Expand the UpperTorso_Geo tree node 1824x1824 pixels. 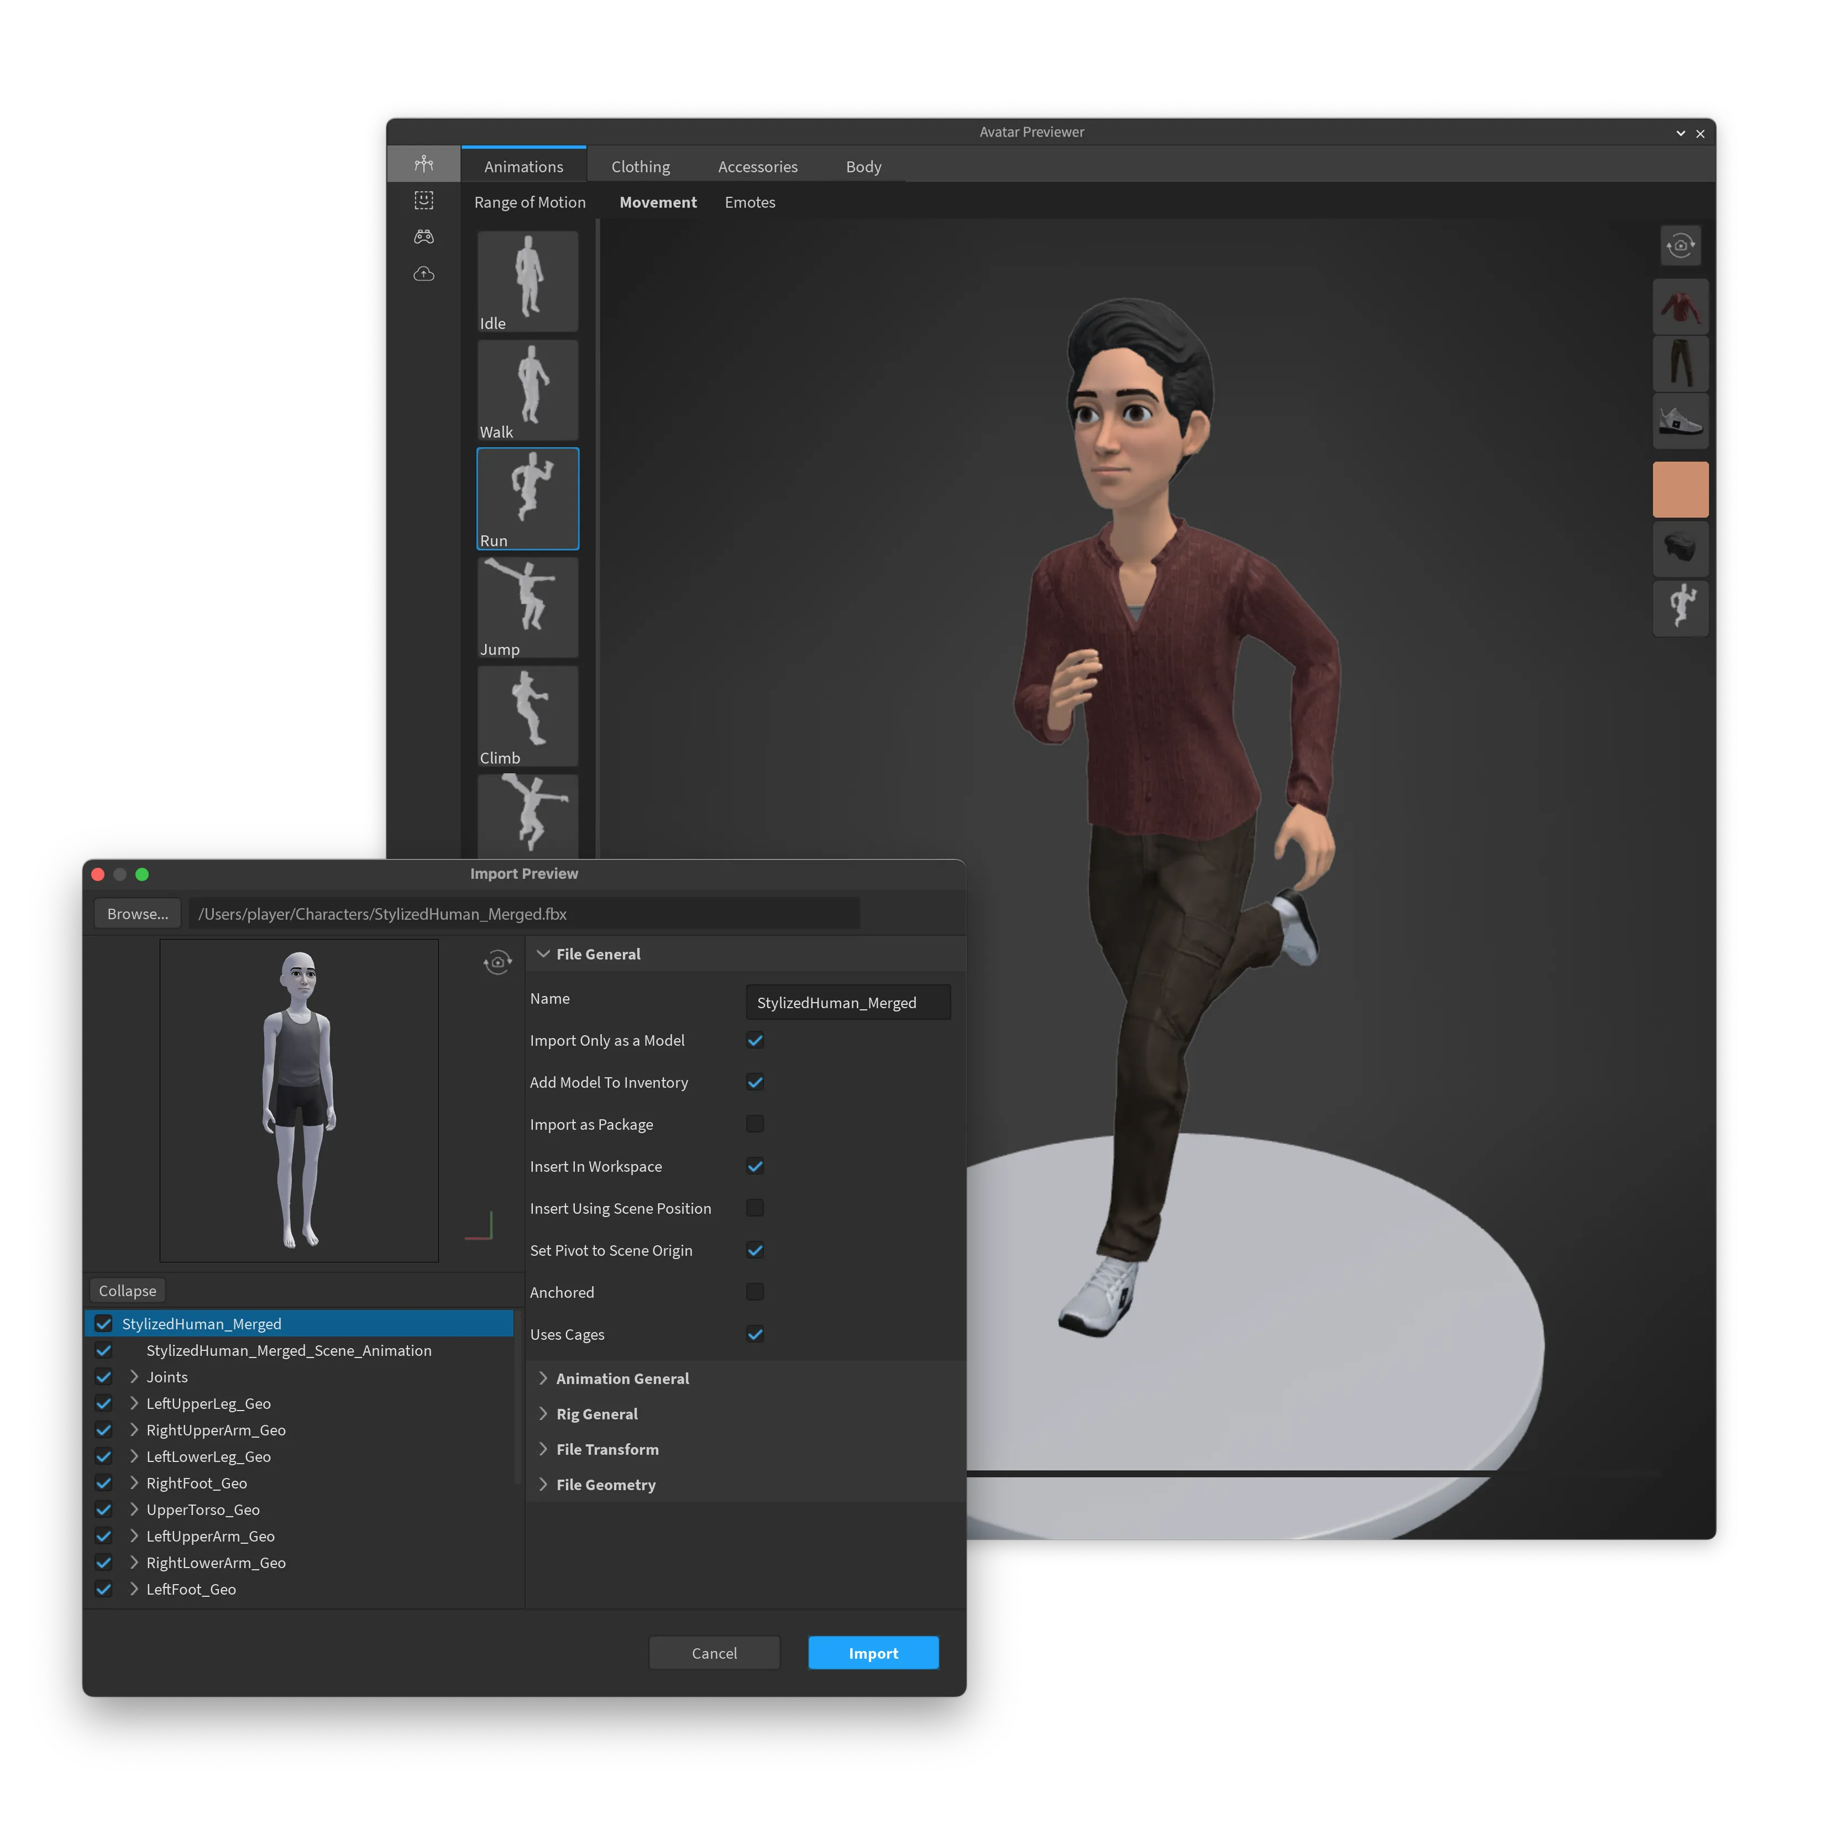(x=134, y=1509)
